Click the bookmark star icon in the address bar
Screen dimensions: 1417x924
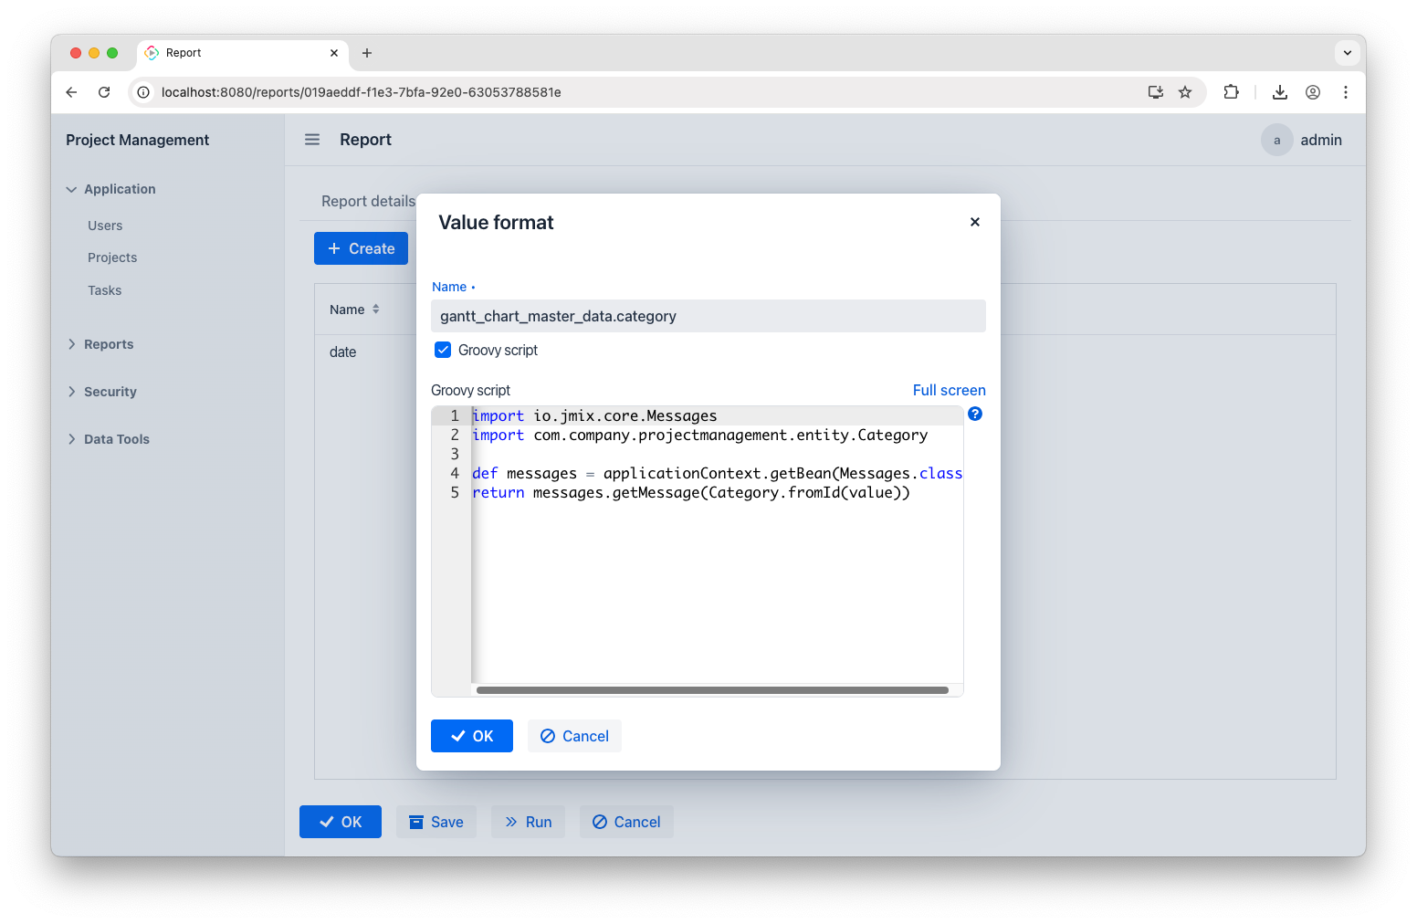[x=1185, y=92]
